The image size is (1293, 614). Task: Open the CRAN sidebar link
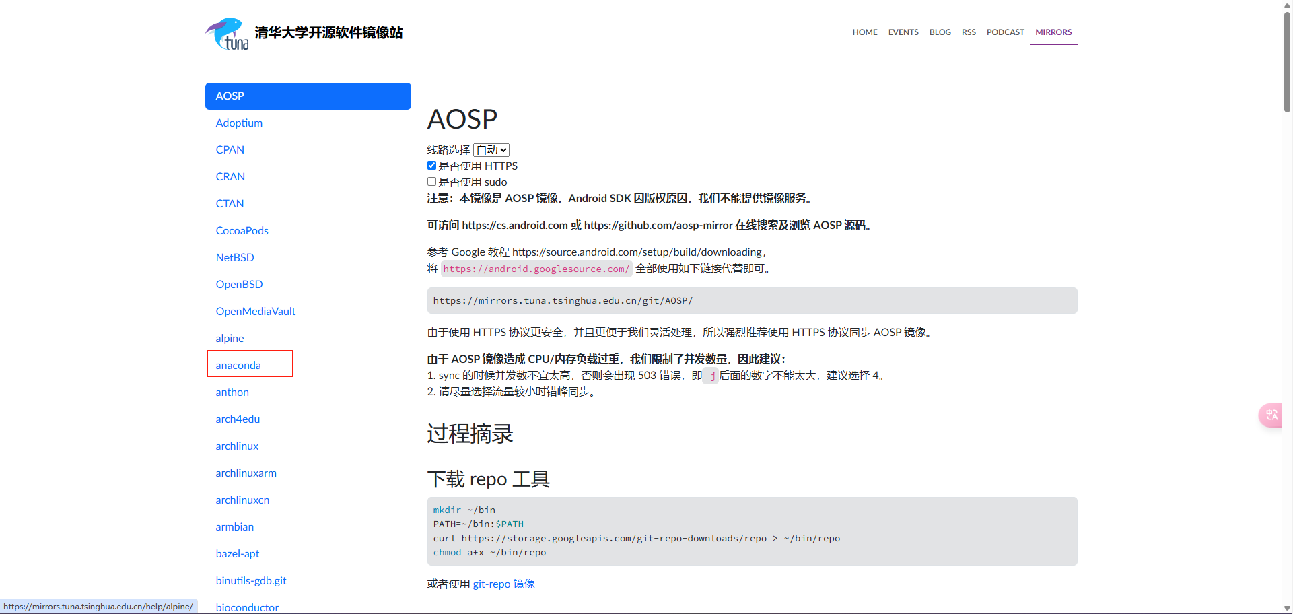230,177
